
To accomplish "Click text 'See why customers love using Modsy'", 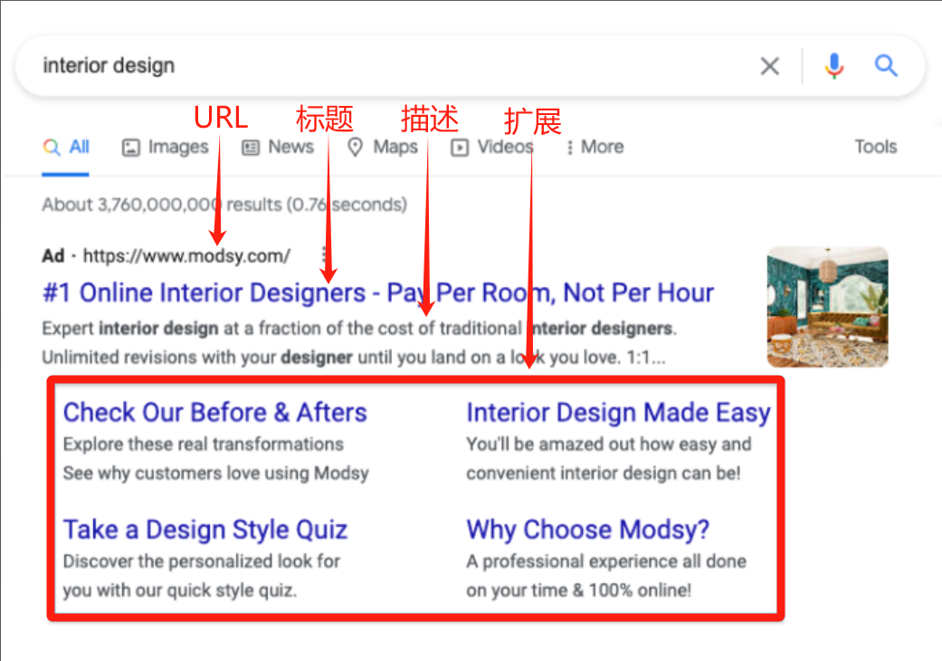I will point(216,474).
